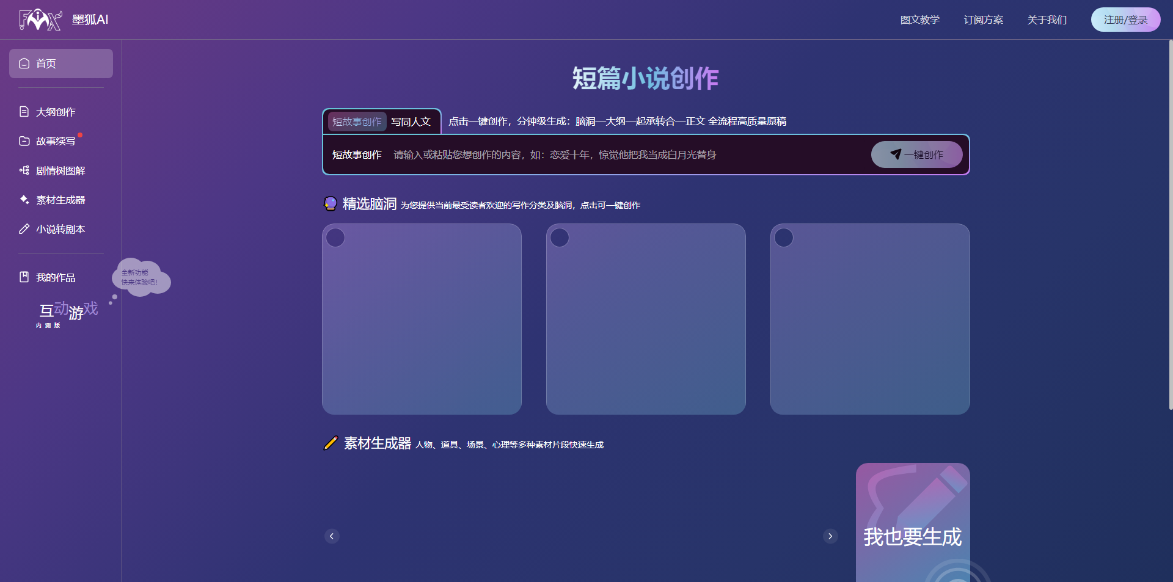Click the 精选脑洞 heading text

[370, 204]
